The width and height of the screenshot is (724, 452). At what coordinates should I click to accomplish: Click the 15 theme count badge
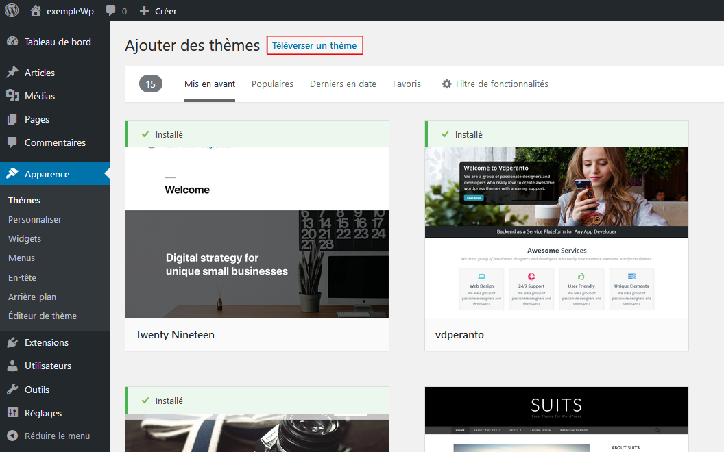tap(151, 84)
